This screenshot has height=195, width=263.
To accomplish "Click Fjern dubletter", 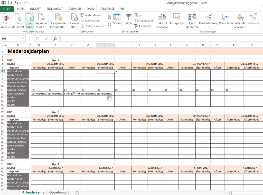I will [192, 21].
